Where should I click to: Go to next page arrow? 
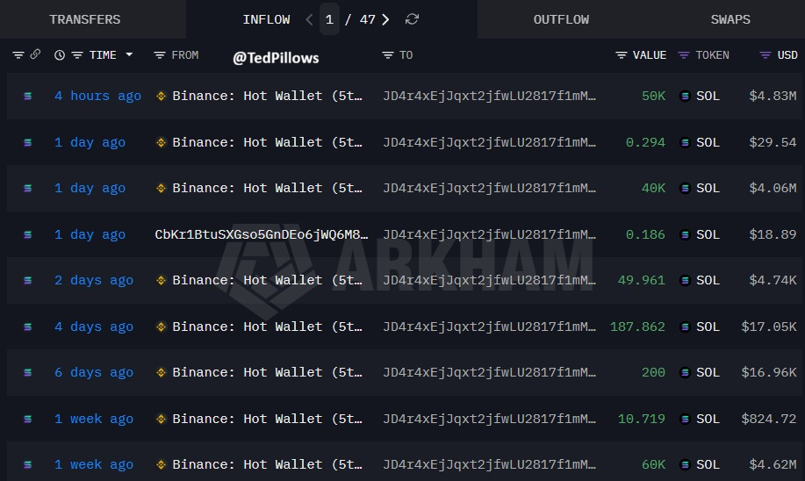(385, 19)
